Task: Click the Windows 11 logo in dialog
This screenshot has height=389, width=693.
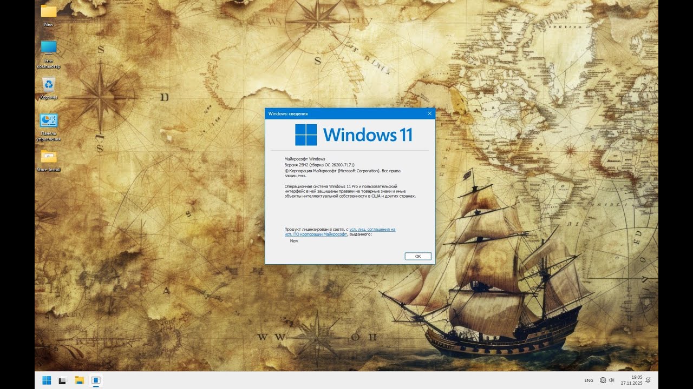Action: [x=354, y=135]
